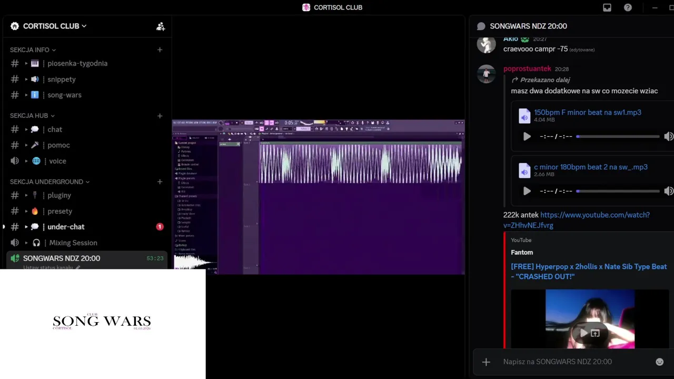The image size is (674, 379).
Task: Click the chat bubble icon in SONGWARS NDZ 20:00 header
Action: (x=481, y=26)
